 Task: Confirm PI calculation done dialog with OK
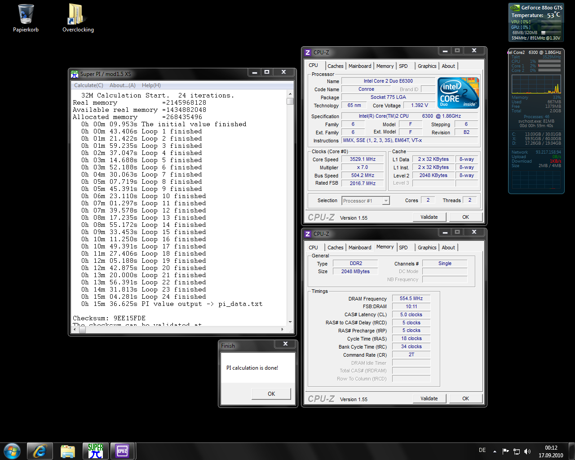(x=271, y=394)
